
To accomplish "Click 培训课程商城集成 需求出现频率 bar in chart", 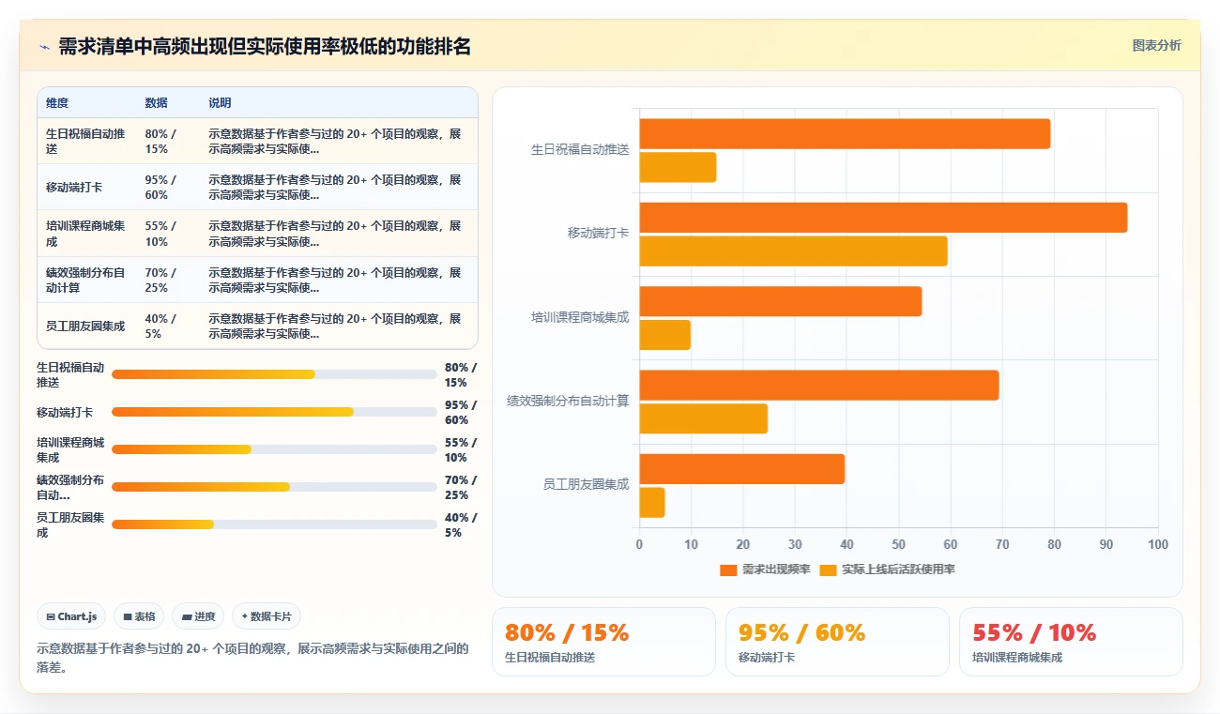I will (x=781, y=301).
